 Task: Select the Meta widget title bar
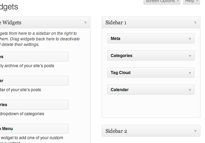click(x=151, y=38)
